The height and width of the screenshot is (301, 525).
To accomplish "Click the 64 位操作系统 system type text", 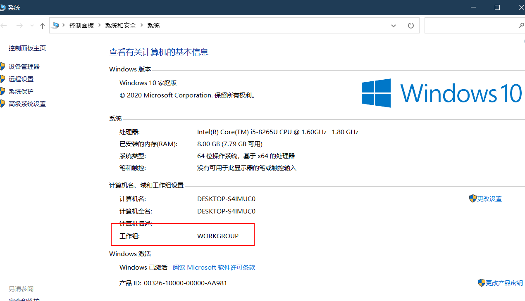I will [246, 156].
